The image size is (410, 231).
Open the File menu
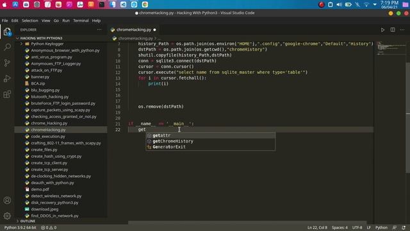(x=4, y=21)
